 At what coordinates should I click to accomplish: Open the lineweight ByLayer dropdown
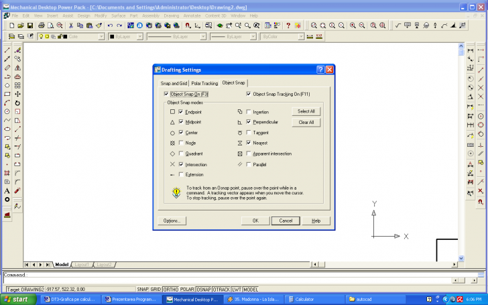[253, 37]
